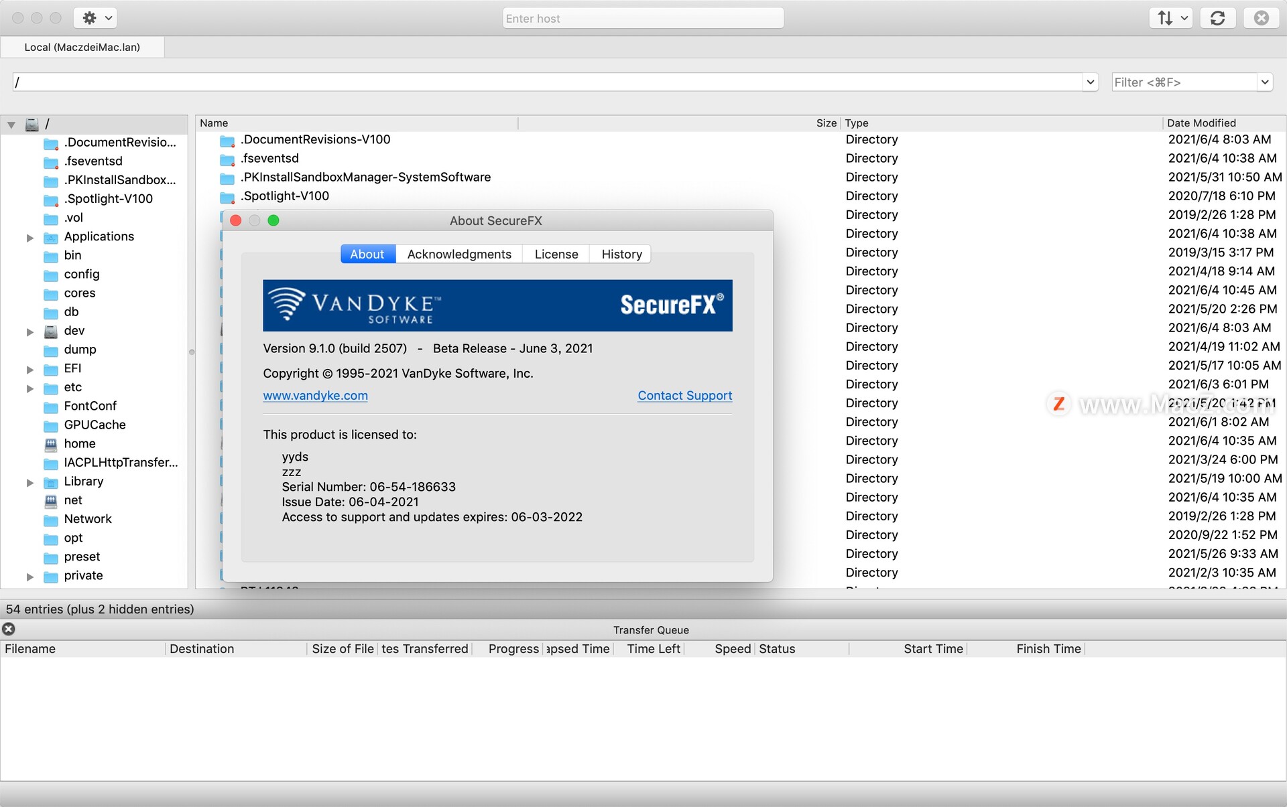The image size is (1287, 807).
Task: Click the Enter host input field
Action: point(643,18)
